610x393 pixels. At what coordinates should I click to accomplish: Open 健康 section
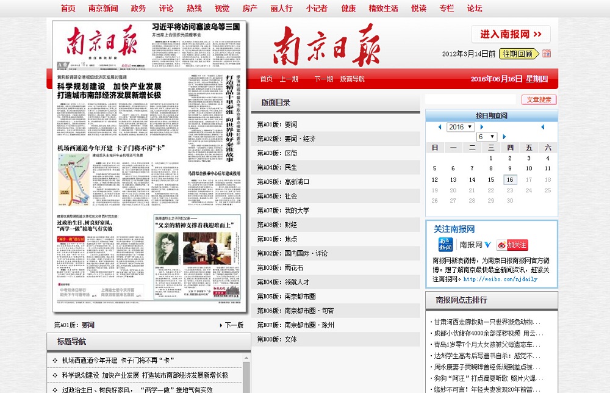coord(348,8)
